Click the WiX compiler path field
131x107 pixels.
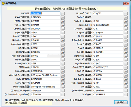(x=108, y=87)
